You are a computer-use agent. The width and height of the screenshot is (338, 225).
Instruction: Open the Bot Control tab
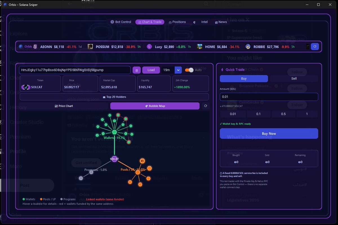121,22
